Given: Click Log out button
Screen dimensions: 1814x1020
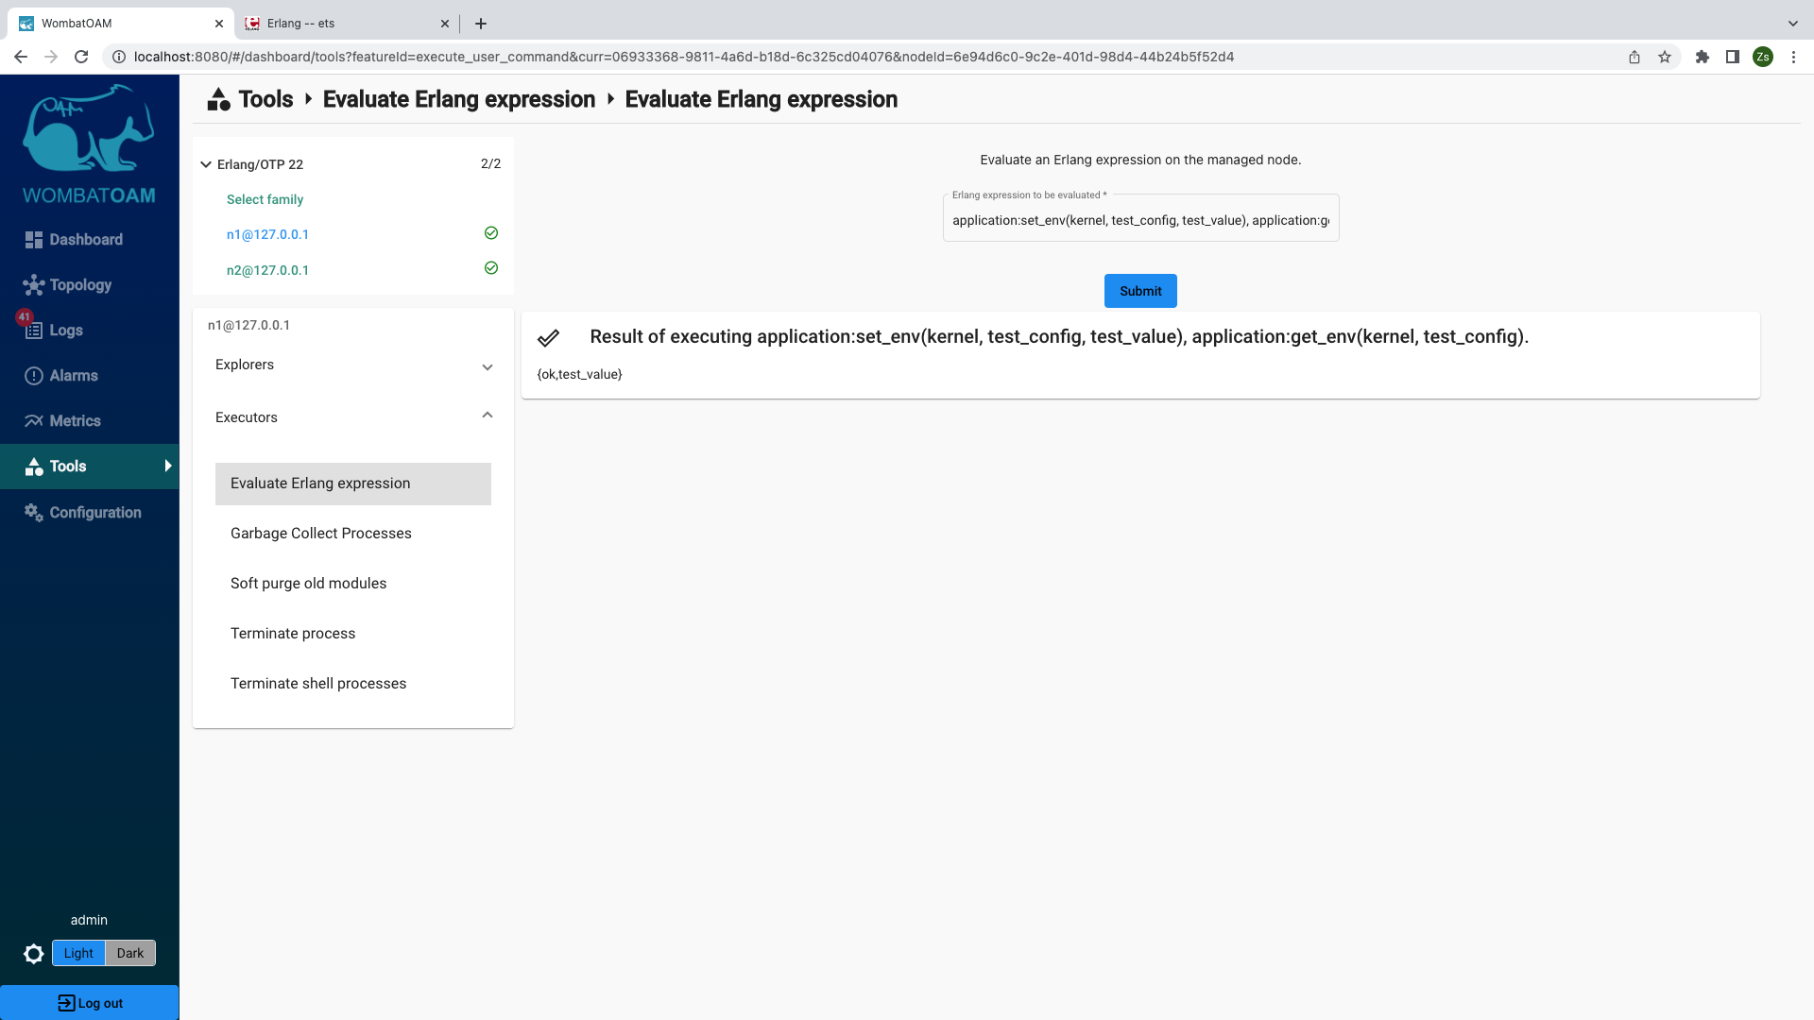Looking at the screenshot, I should coord(89,1003).
